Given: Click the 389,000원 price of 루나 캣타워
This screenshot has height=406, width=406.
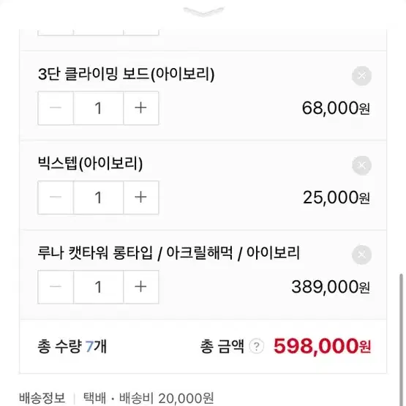Looking at the screenshot, I should (x=331, y=287).
